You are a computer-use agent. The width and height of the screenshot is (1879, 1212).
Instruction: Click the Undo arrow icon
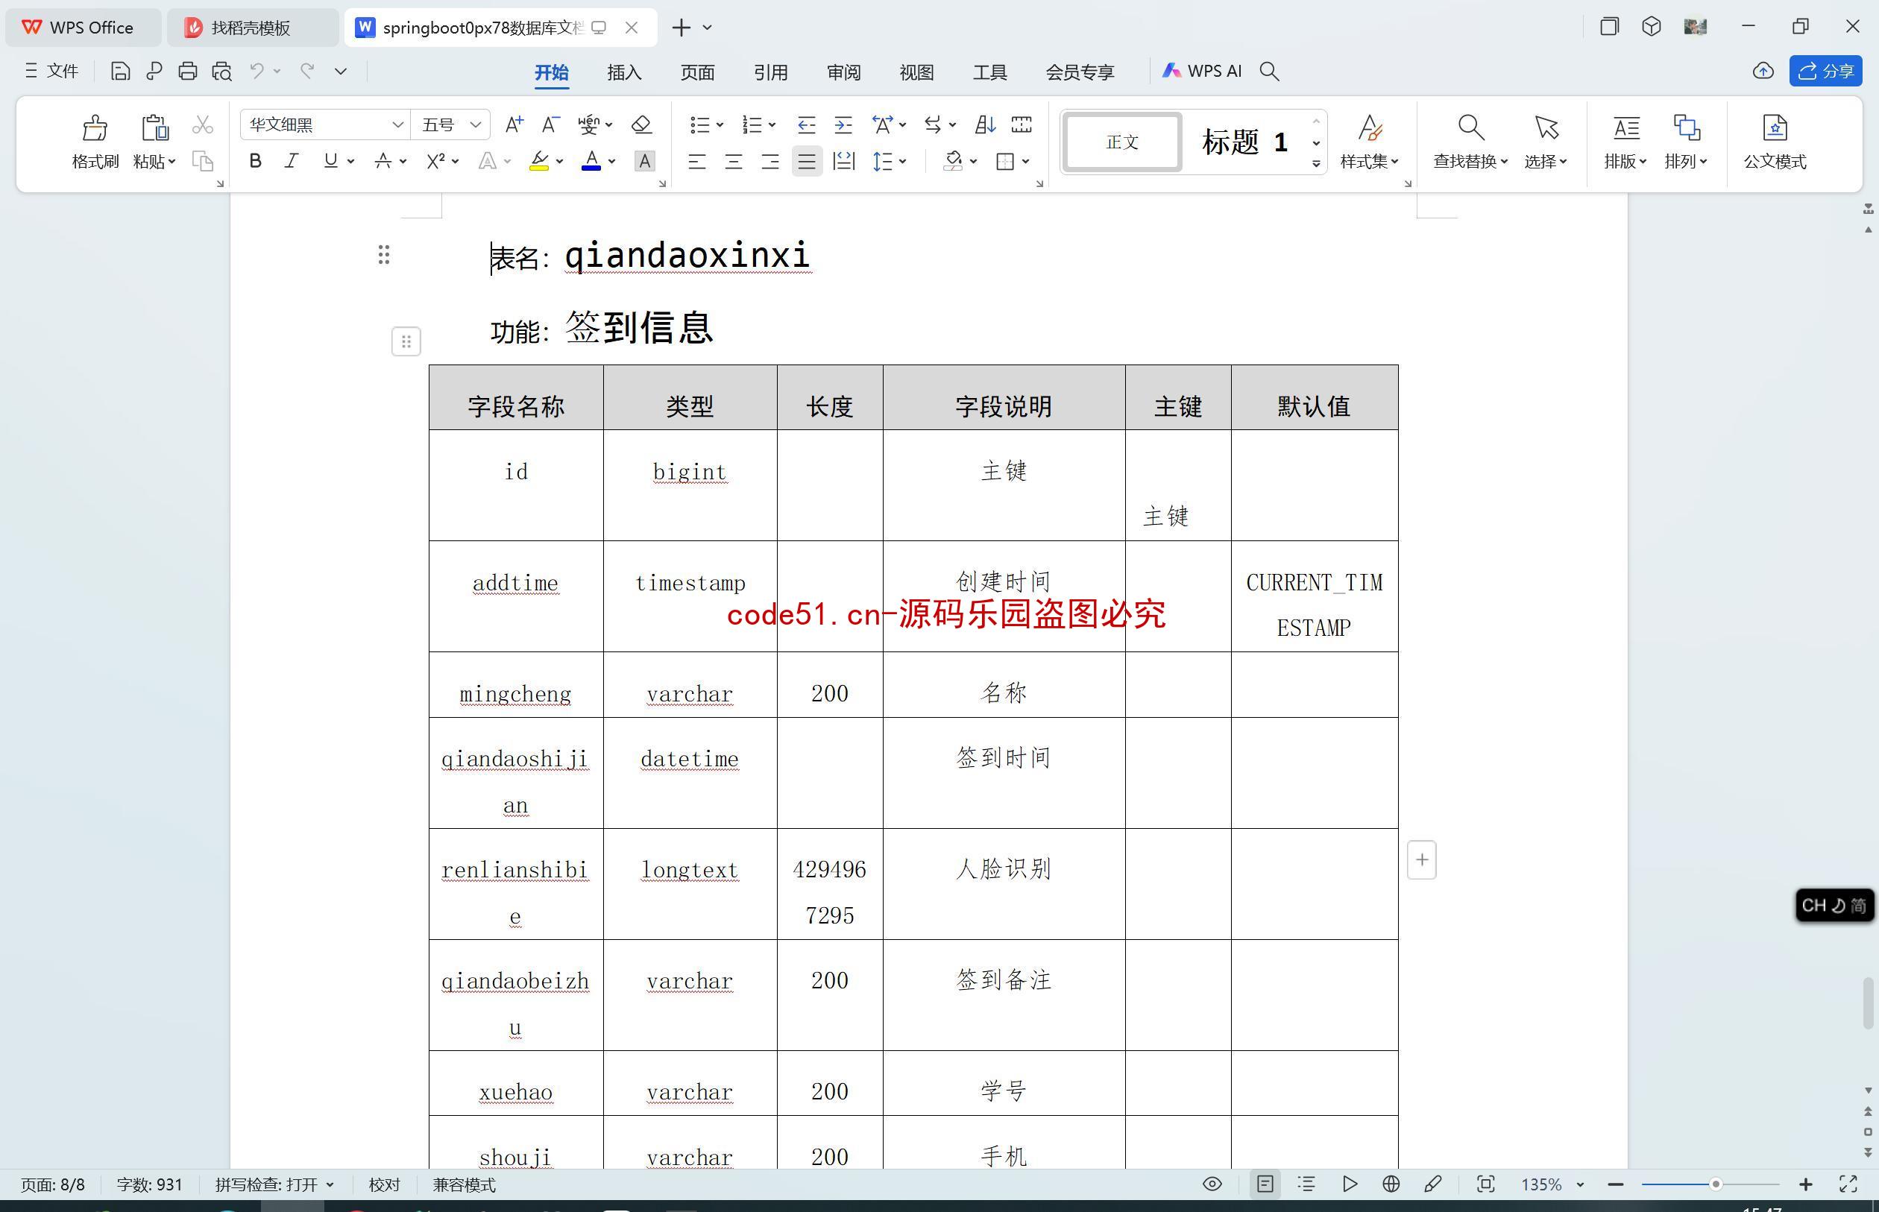[x=256, y=71]
